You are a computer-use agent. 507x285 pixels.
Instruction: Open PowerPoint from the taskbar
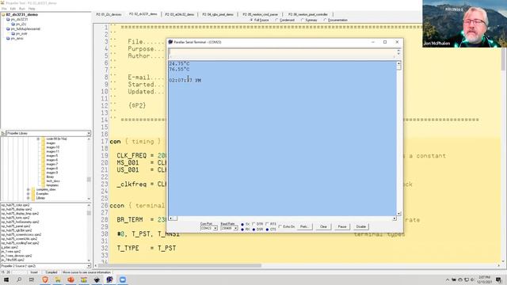click(71, 279)
